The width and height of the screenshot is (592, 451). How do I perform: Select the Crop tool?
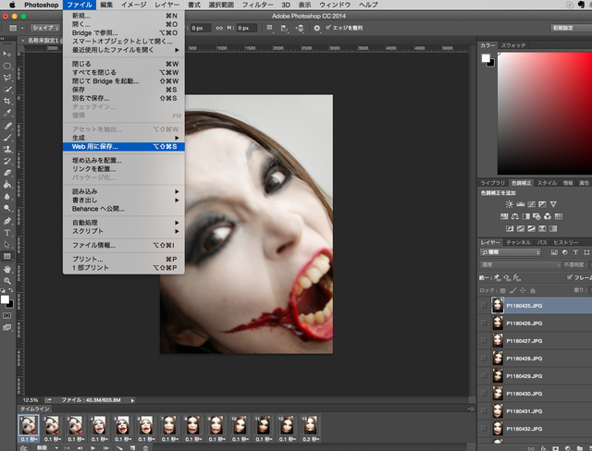(7, 101)
